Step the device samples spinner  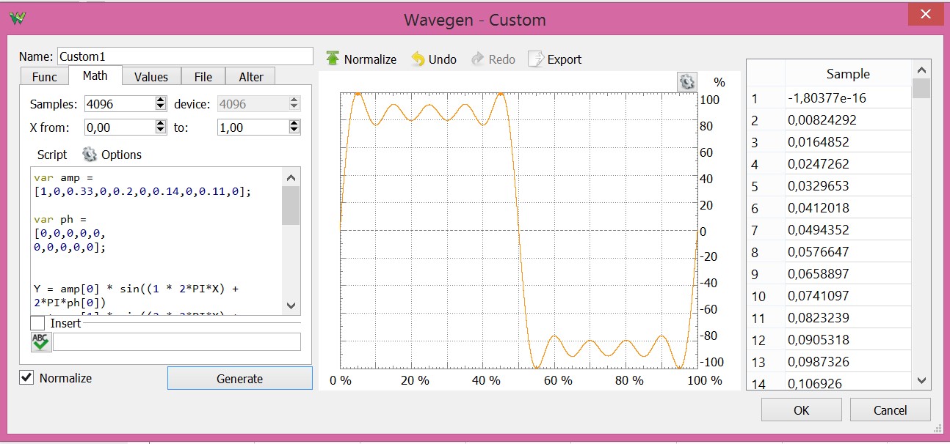click(294, 104)
